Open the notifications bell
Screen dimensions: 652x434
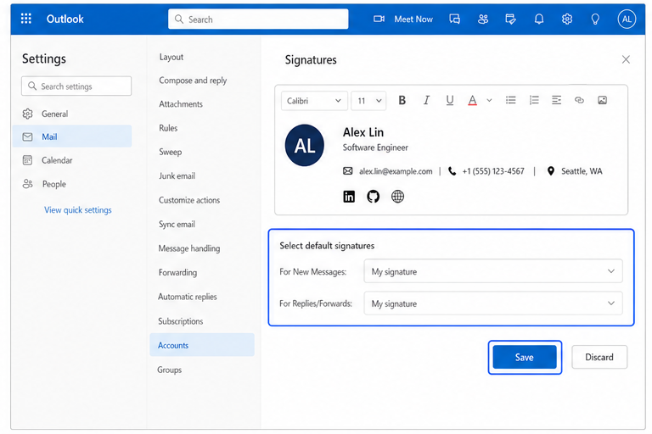(x=539, y=19)
